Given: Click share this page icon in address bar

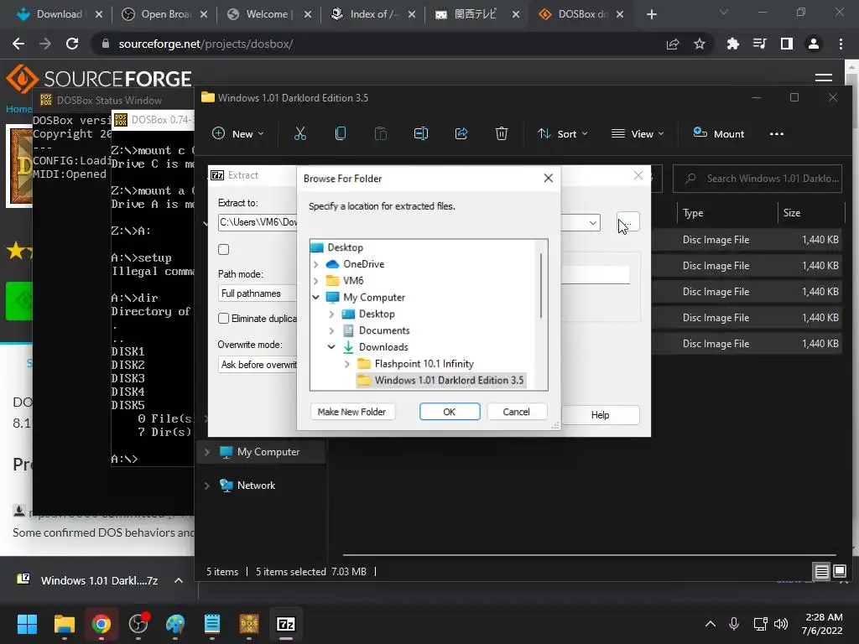Looking at the screenshot, I should click(673, 44).
